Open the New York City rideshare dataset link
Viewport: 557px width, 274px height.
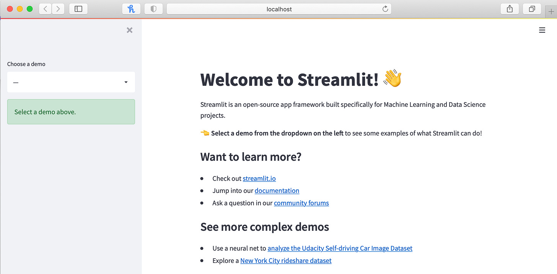(x=286, y=261)
